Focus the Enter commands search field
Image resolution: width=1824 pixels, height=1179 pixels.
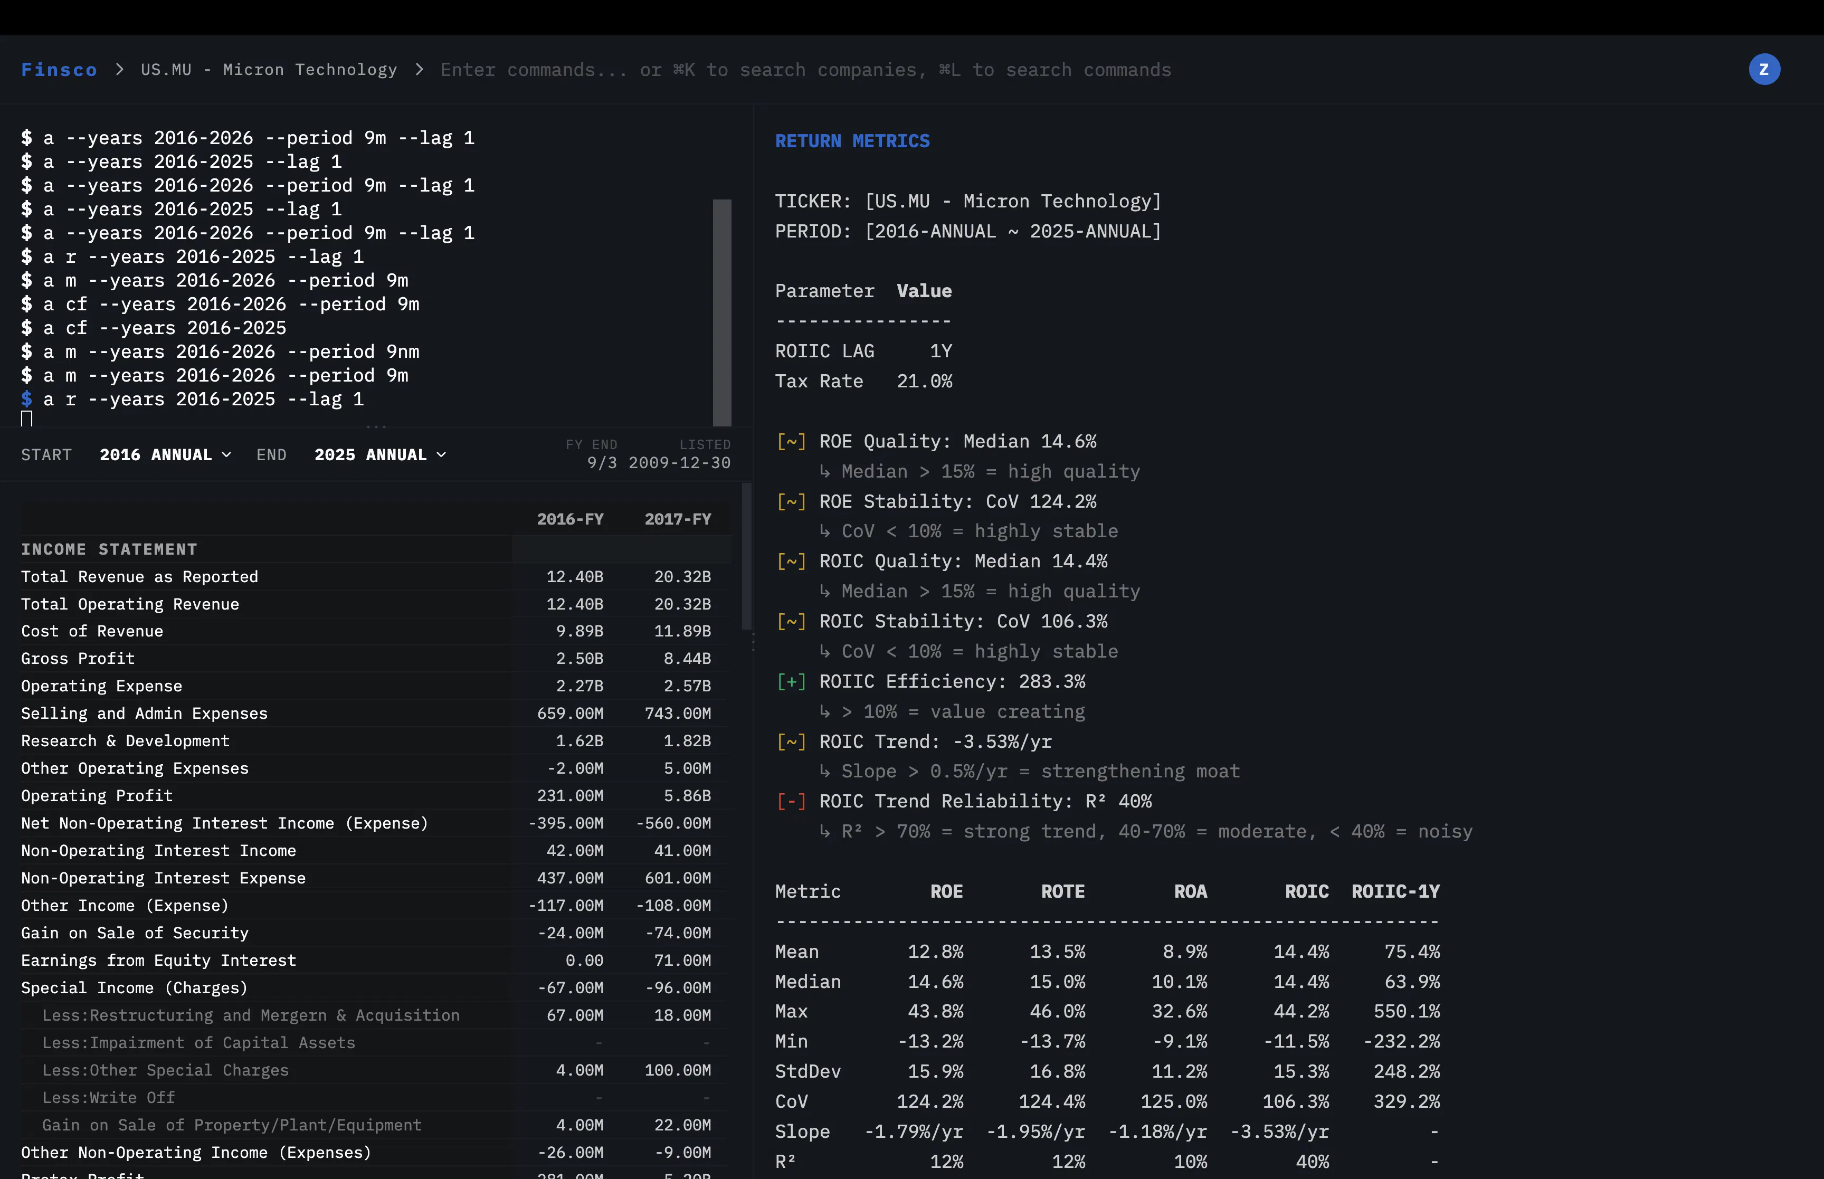(805, 70)
